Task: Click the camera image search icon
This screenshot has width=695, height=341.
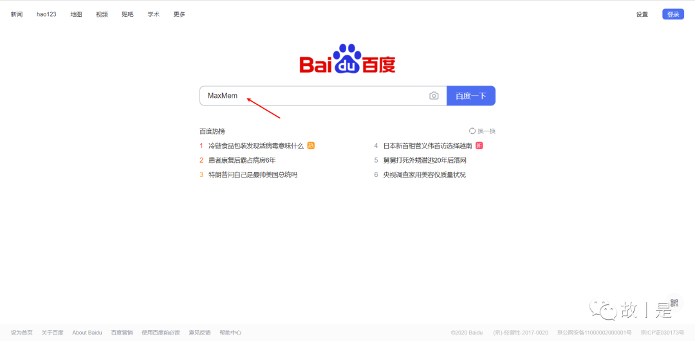Action: 434,96
